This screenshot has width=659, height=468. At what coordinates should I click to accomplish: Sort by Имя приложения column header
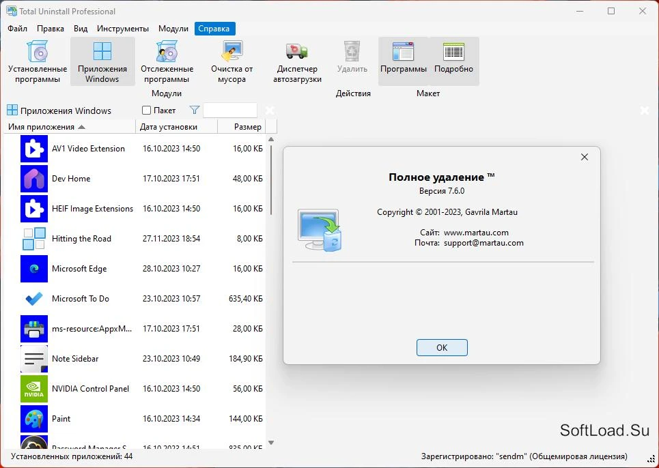[70, 127]
